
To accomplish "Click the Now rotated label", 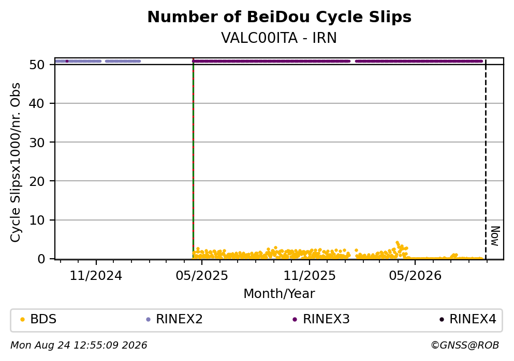I will pyautogui.click(x=495, y=236).
